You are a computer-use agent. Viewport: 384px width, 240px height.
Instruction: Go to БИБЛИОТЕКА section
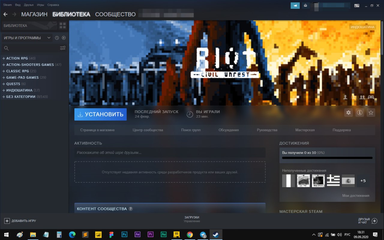point(71,14)
